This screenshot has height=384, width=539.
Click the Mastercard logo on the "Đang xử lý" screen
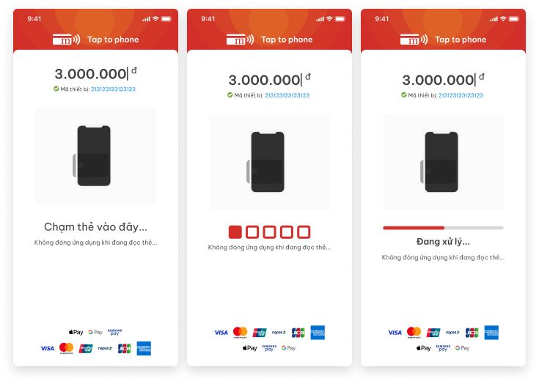(x=414, y=332)
